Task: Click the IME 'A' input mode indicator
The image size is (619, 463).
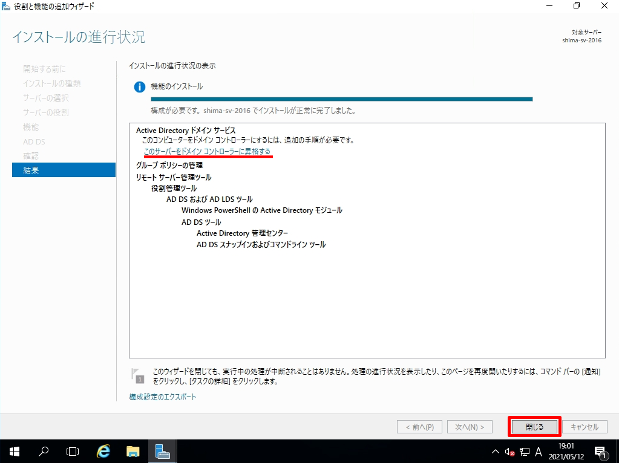Action: click(x=539, y=452)
